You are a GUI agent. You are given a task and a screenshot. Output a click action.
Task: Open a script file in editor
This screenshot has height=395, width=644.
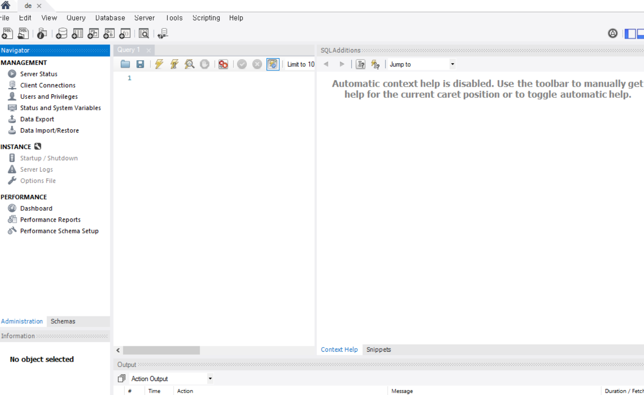coord(125,64)
